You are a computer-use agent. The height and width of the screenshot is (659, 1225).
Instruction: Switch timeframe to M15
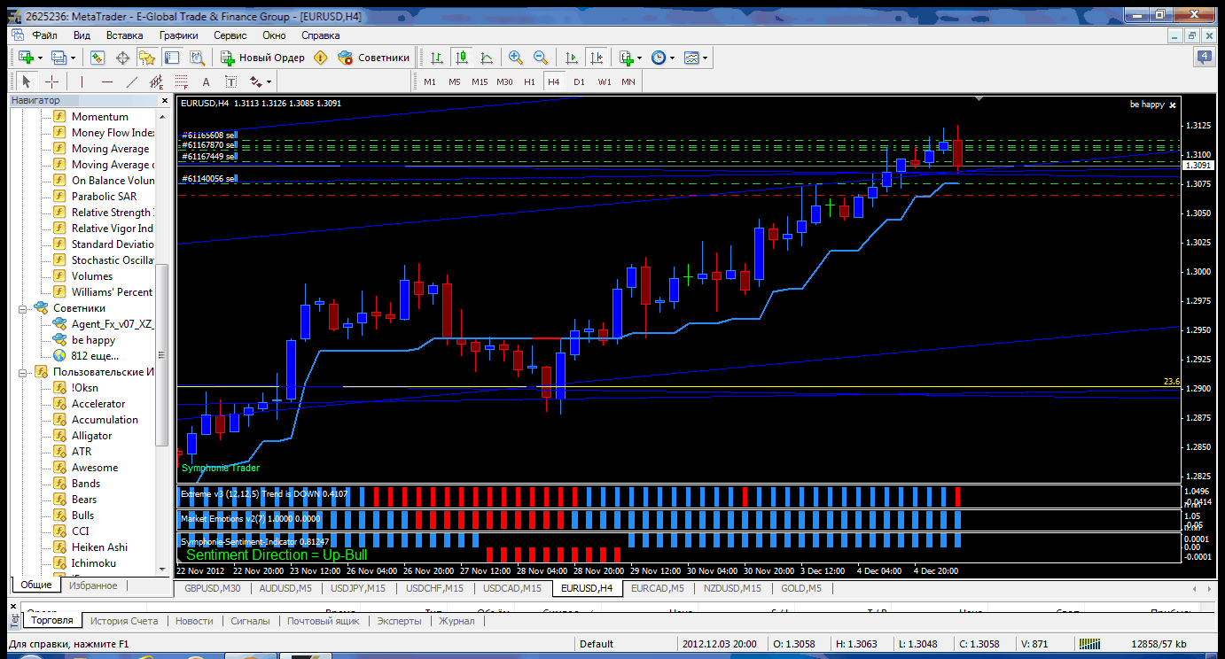coord(480,81)
